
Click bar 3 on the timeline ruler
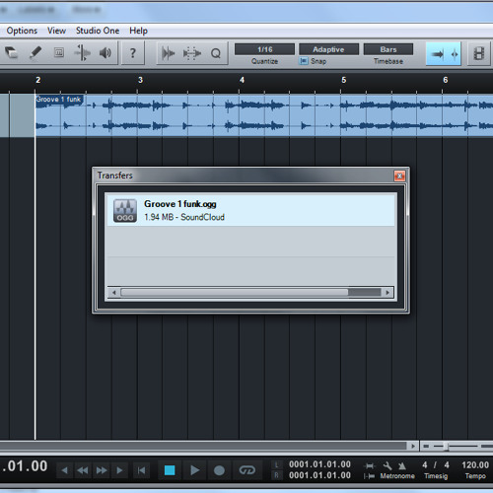pos(140,80)
